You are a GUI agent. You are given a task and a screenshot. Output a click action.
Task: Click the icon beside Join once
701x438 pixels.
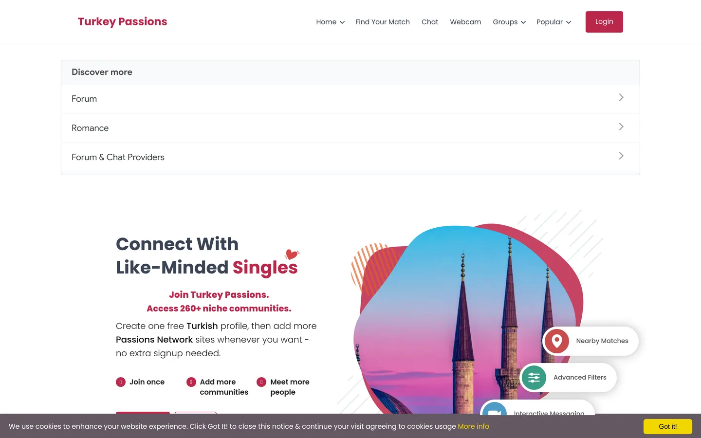pos(121,382)
